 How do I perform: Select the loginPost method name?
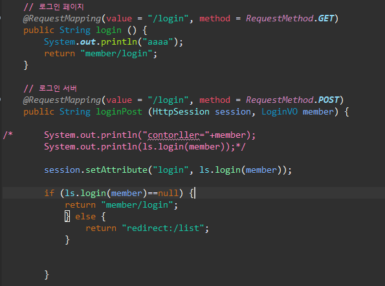(x=119, y=112)
